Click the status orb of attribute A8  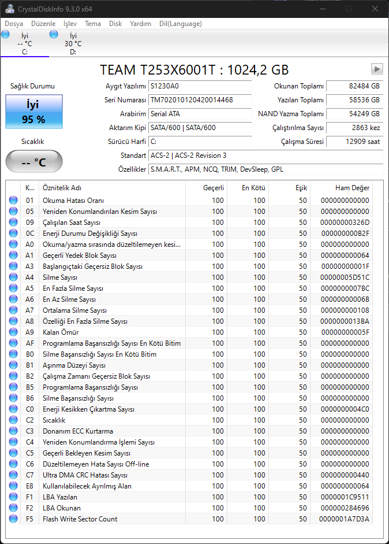[x=13, y=321]
